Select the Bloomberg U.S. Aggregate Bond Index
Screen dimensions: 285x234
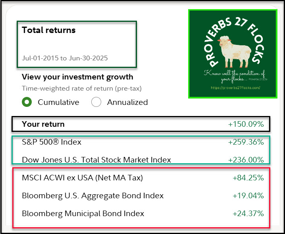[92, 195]
